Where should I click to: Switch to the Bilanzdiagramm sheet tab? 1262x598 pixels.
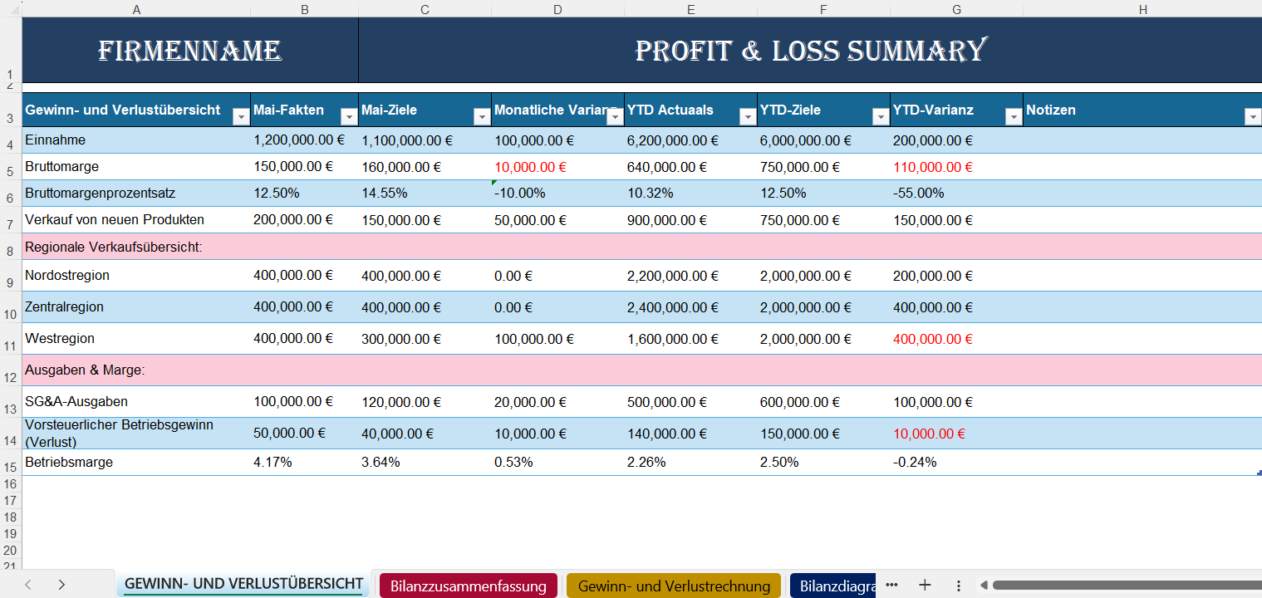(832, 586)
